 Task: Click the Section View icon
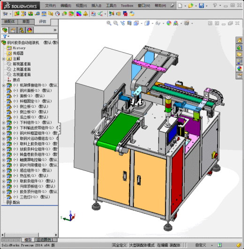click(130, 23)
